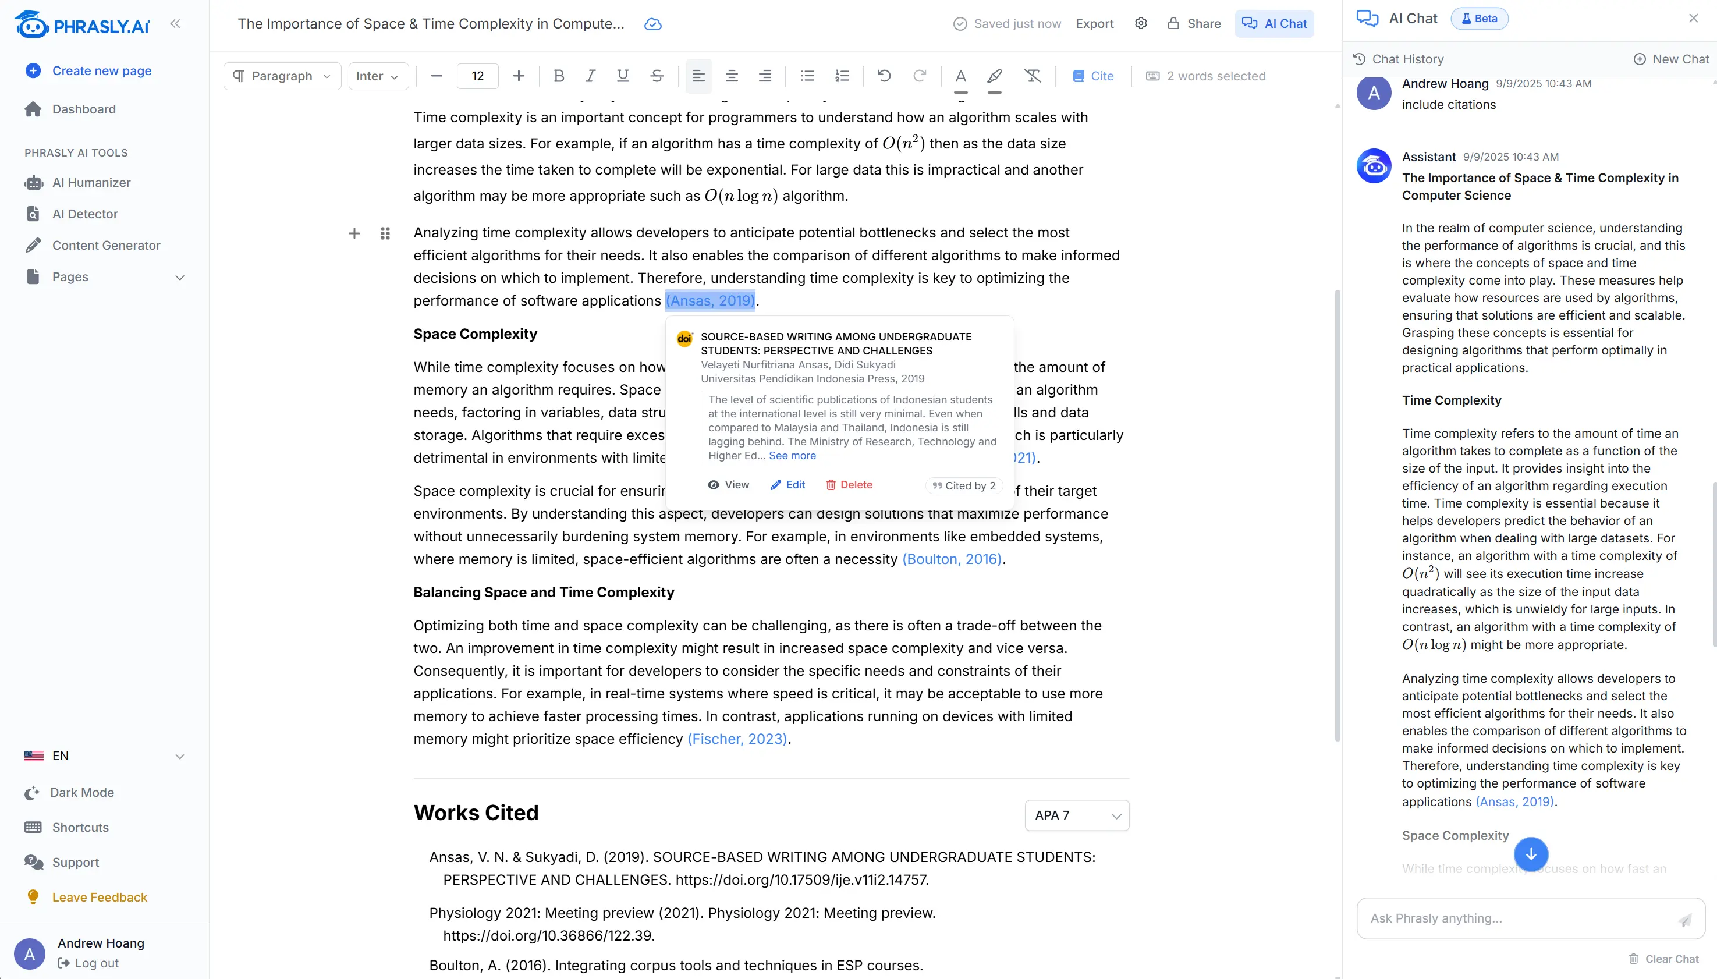The image size is (1717, 979).
Task: Add a block with the plus handle
Action: tap(354, 233)
